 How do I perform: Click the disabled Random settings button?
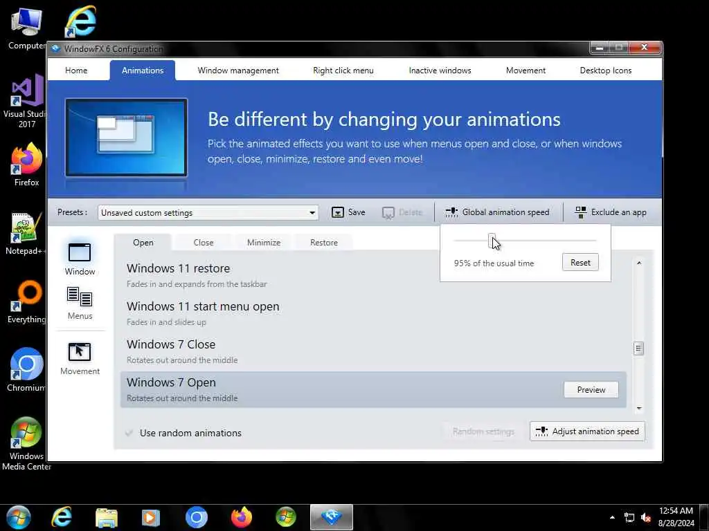tap(483, 431)
